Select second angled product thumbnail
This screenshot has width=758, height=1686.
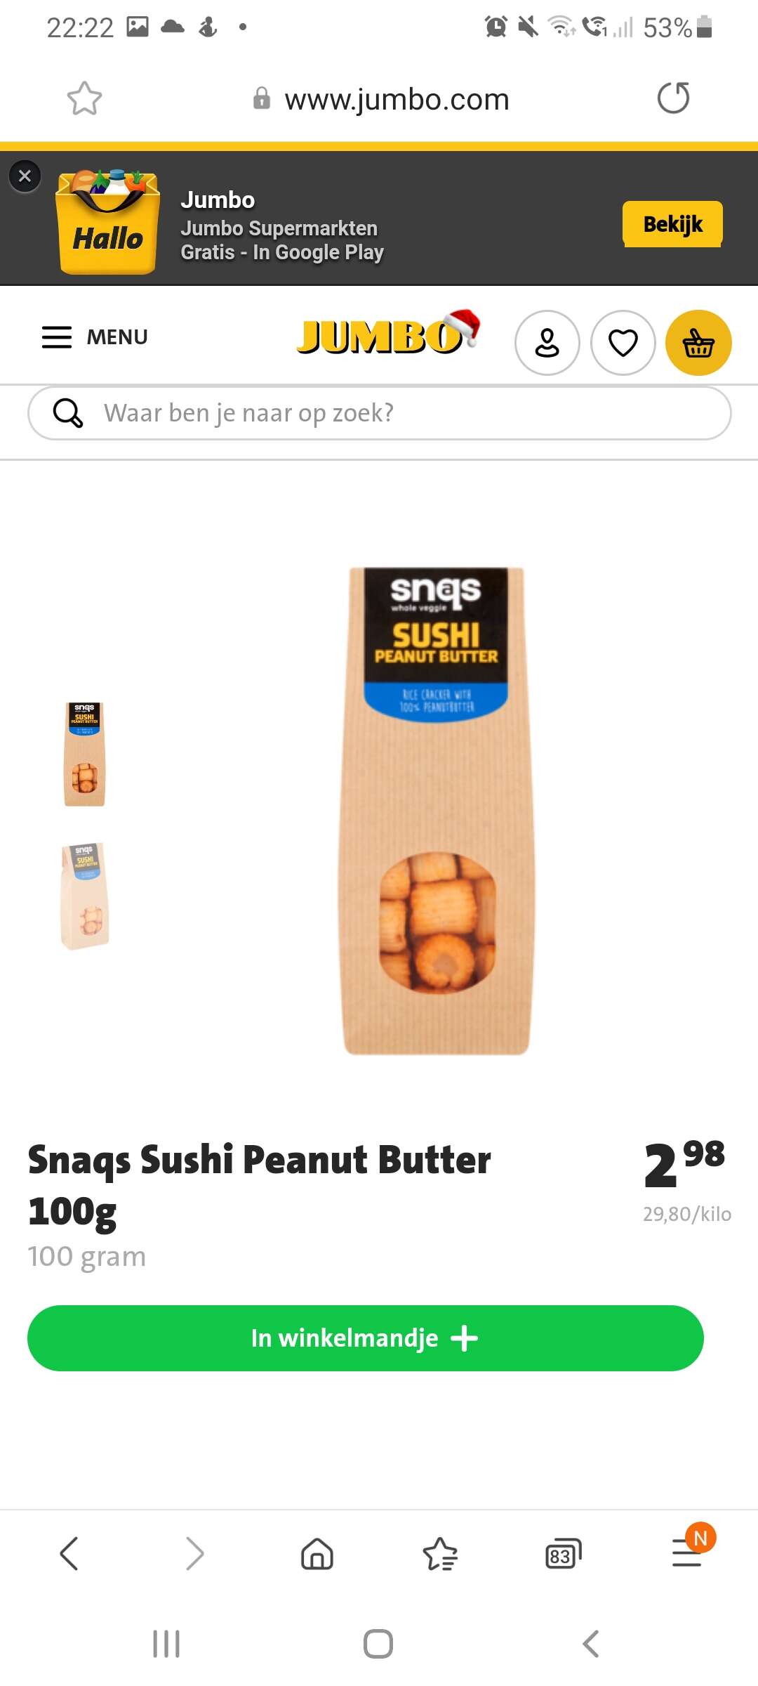point(85,896)
